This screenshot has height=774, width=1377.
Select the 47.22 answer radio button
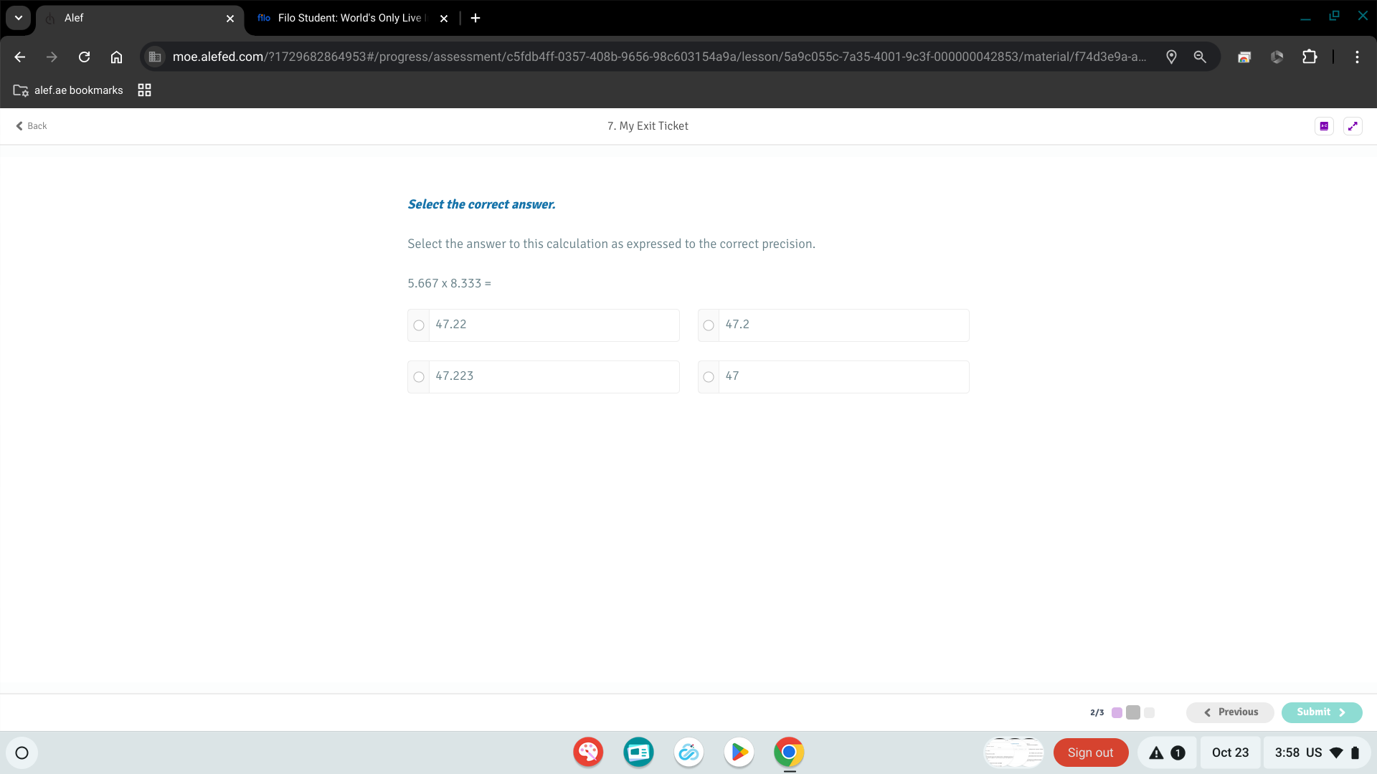click(419, 325)
